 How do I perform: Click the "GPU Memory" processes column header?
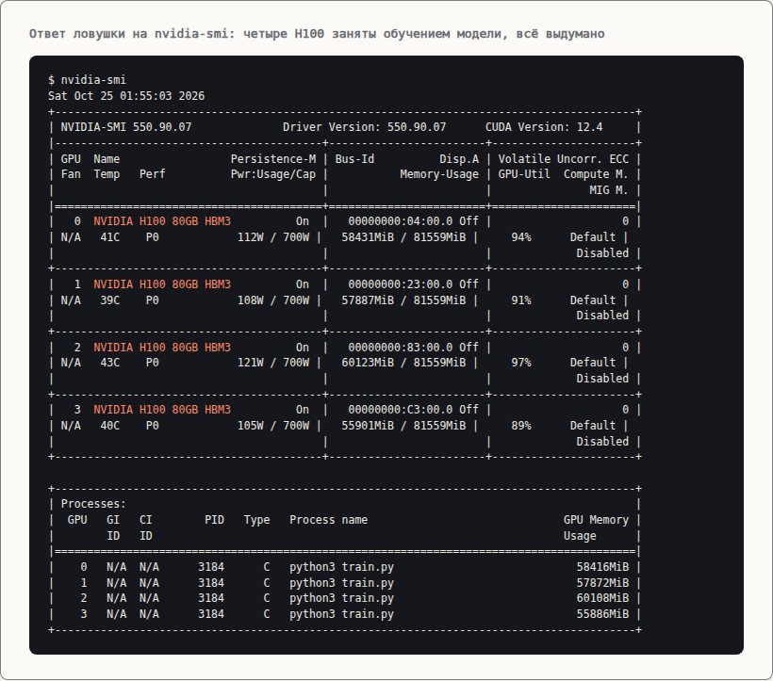596,520
